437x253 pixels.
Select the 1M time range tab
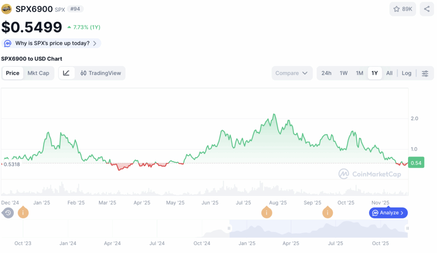point(359,73)
